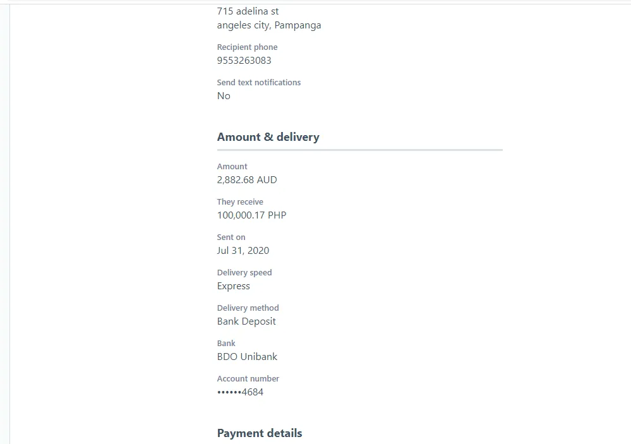Select the Express delivery speed value
The height and width of the screenshot is (444, 631).
tap(234, 286)
